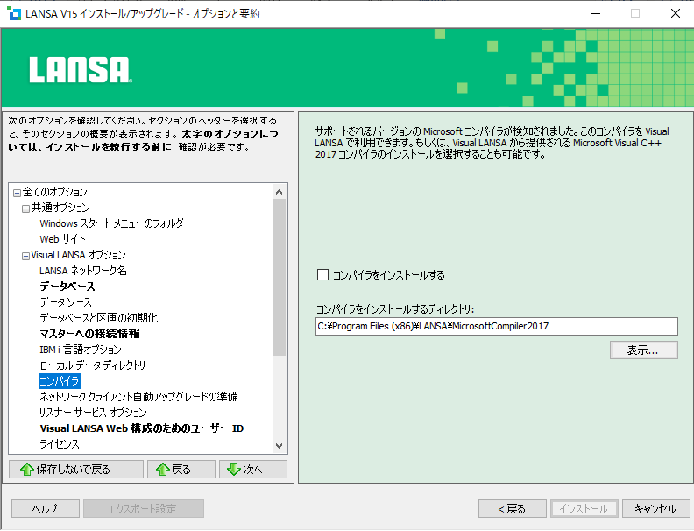Select IBM i 言語オプション item

(81, 350)
